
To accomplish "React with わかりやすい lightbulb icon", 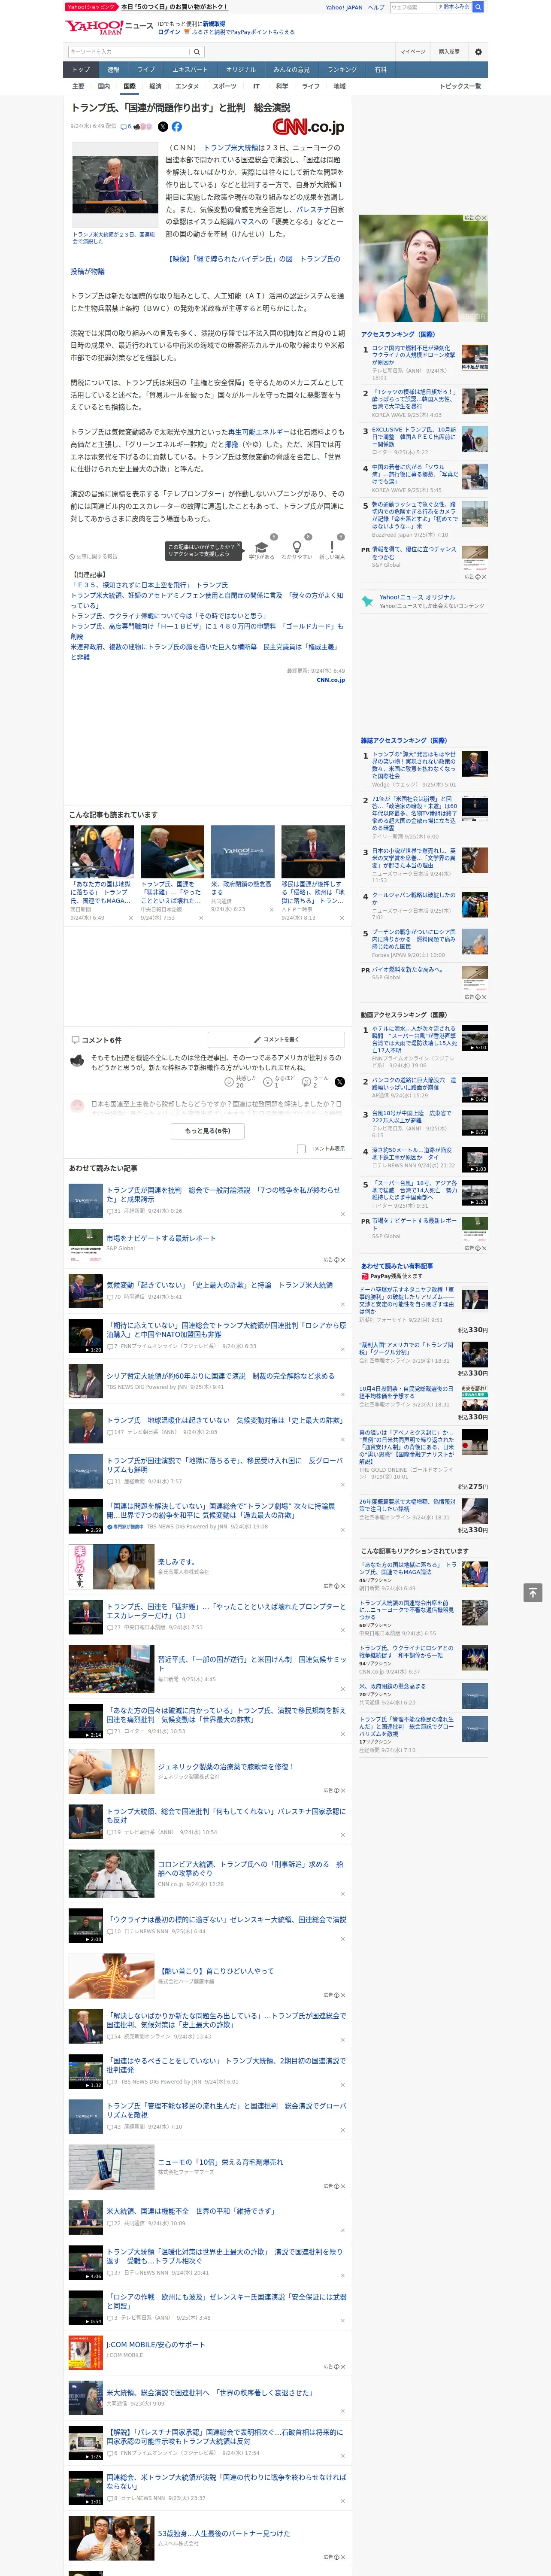I will (x=296, y=547).
